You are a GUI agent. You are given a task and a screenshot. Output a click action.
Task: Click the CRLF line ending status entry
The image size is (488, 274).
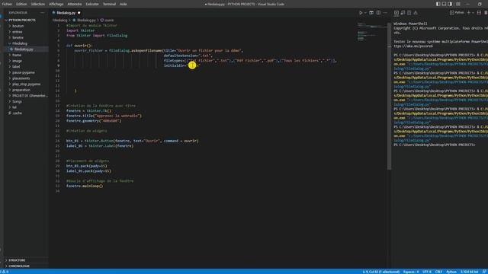(x=439, y=272)
